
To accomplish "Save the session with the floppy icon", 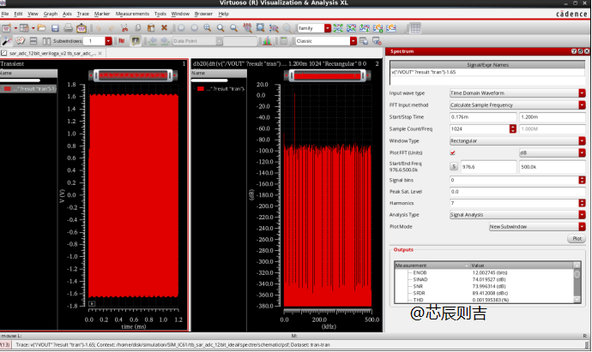I will [x=55, y=28].
